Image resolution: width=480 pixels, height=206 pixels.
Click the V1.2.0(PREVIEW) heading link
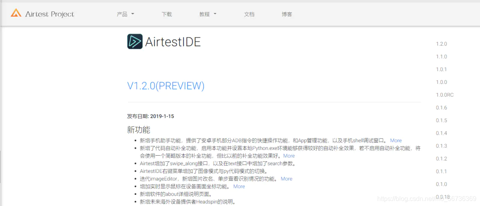(x=166, y=86)
